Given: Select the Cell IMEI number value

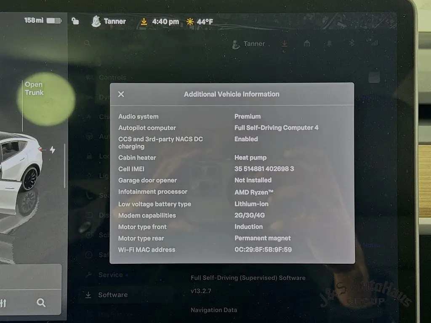Looking at the screenshot, I should tap(264, 169).
